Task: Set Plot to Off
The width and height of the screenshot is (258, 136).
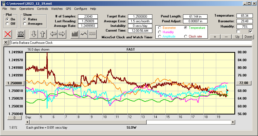Action: 7,24
